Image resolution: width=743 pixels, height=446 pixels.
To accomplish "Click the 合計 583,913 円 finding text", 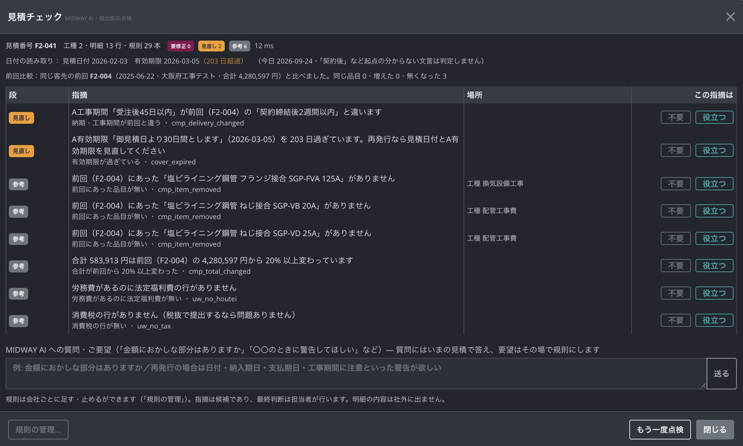I will pyautogui.click(x=212, y=260).
